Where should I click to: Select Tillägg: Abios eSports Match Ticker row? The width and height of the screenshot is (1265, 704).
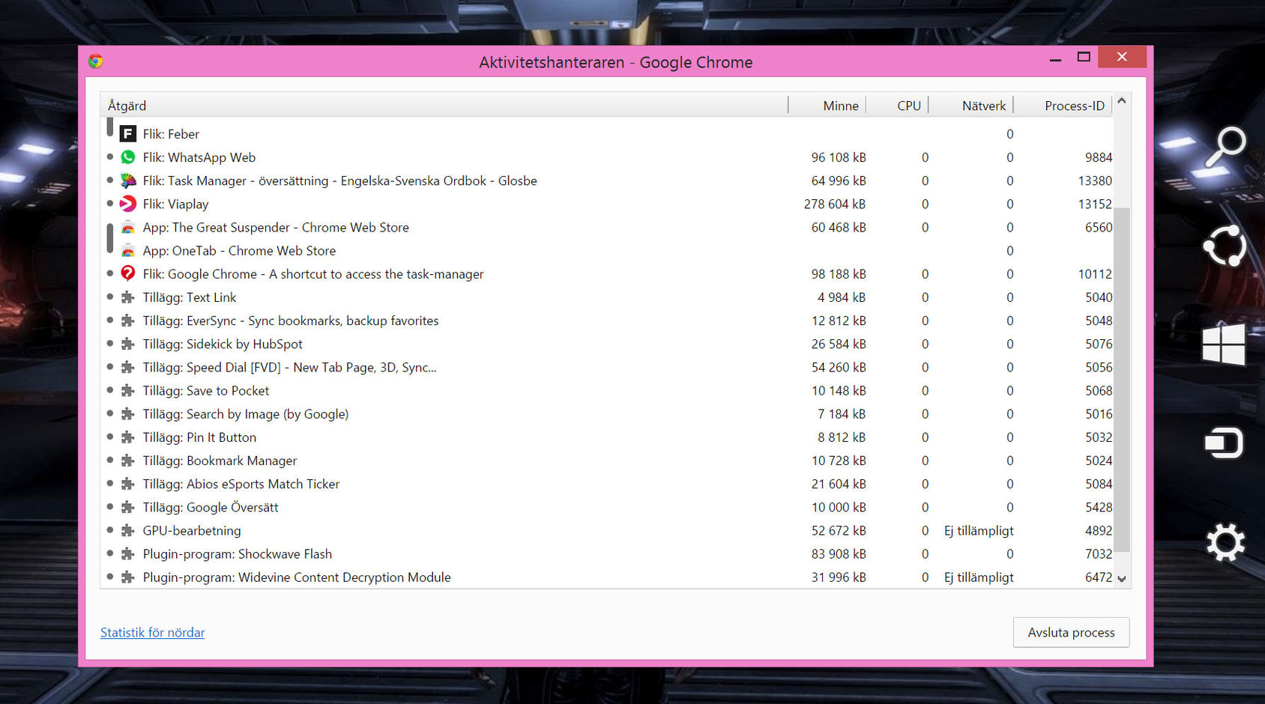(607, 484)
